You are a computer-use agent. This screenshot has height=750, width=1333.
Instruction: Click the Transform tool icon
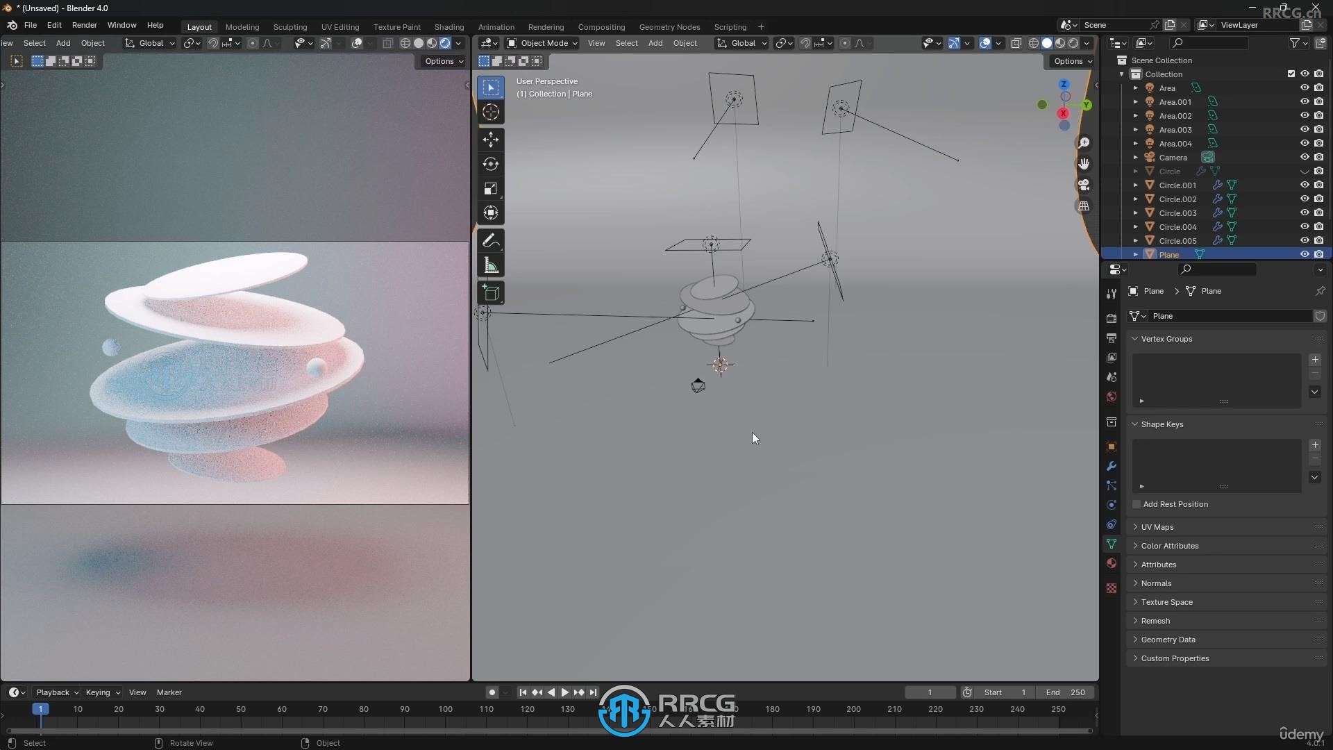point(489,212)
